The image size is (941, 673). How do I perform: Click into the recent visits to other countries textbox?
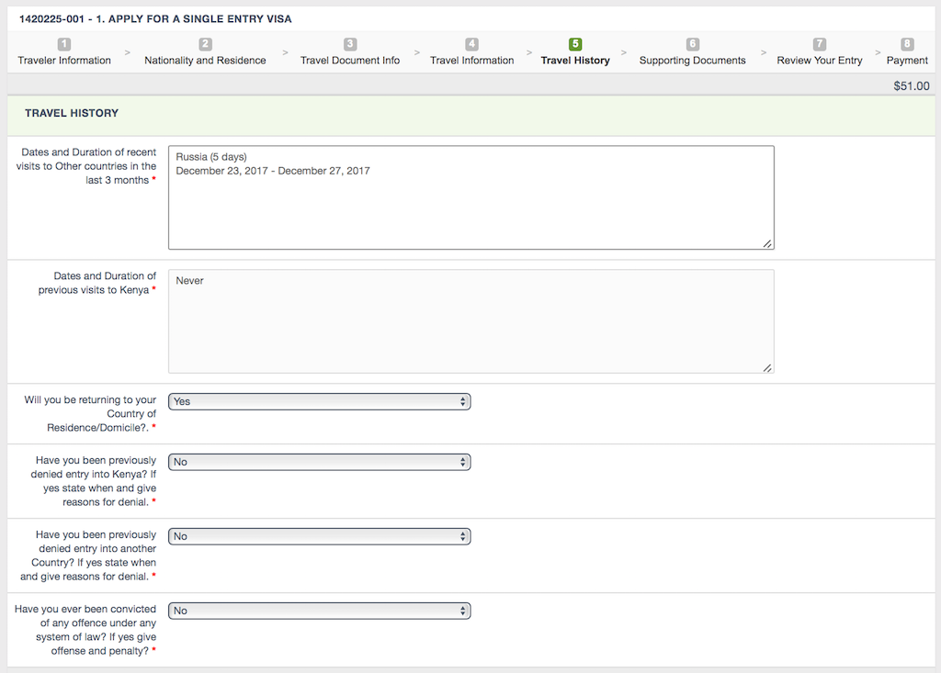pyautogui.click(x=470, y=197)
